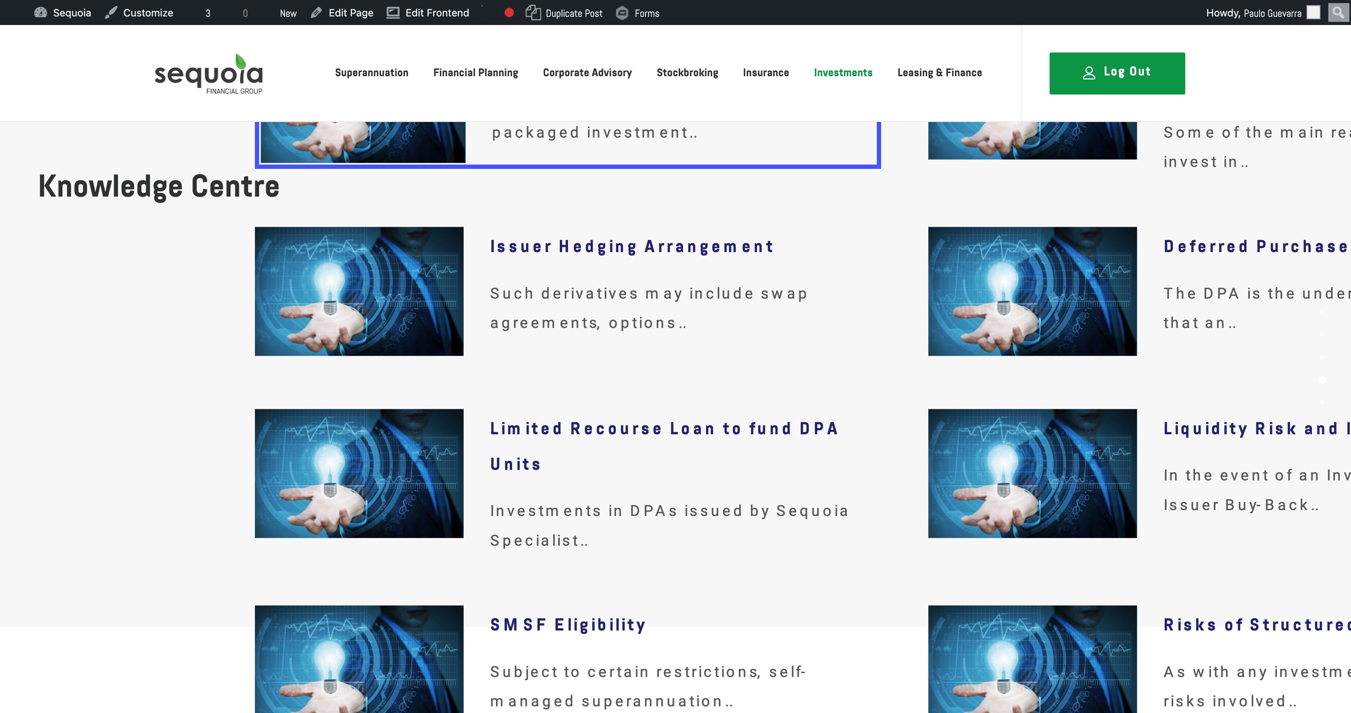Click the Sequoia Financial Group logo
The height and width of the screenshot is (713, 1351).
click(x=209, y=74)
